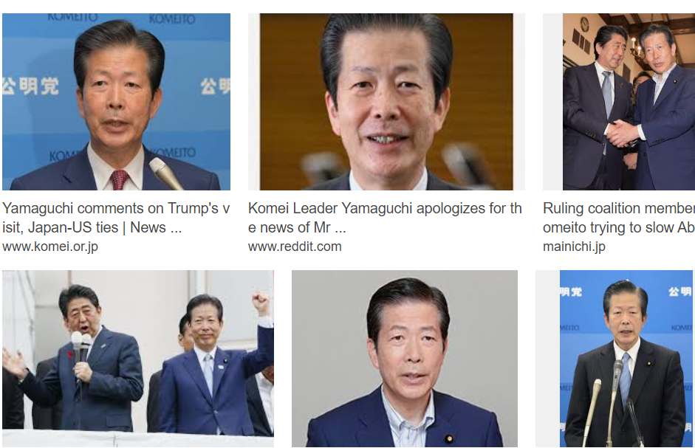
Task: Click the 'omeito trying to slow Ab' line
Action: click(619, 227)
